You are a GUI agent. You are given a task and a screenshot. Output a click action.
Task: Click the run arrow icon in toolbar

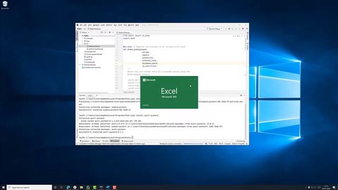tap(226, 28)
